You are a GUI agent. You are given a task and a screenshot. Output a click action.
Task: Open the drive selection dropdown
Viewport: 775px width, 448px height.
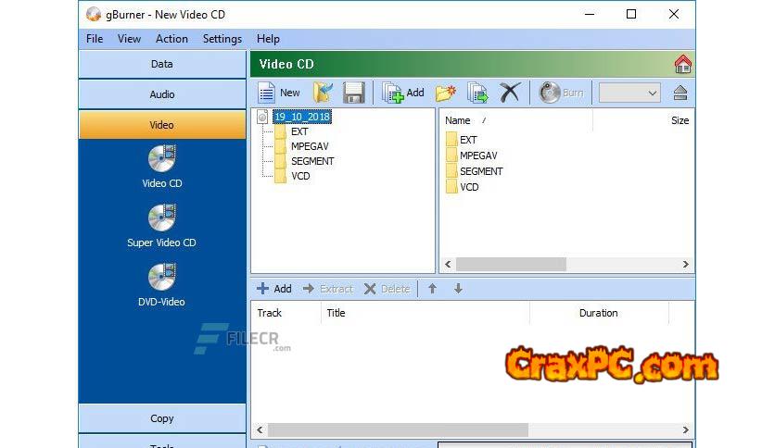[629, 93]
